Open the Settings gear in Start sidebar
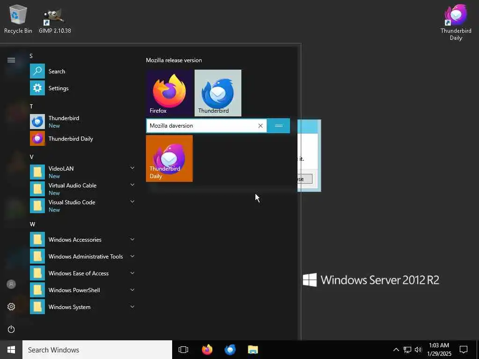The image size is (479, 359). [x=11, y=307]
